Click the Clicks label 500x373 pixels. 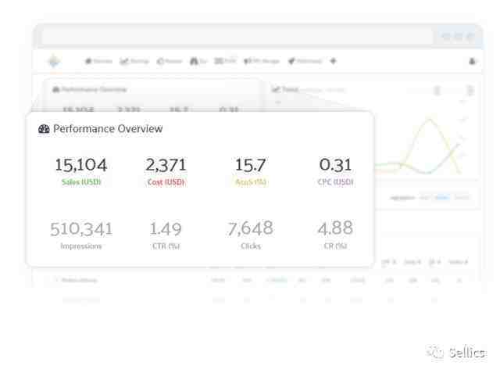(251, 246)
